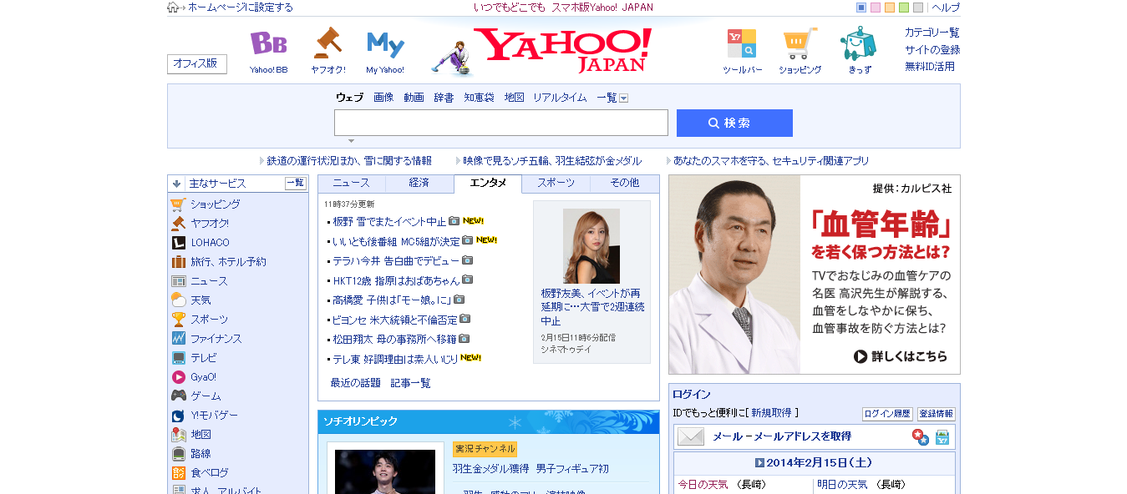
Task: Click the weather icon in sidebar
Action: point(178,300)
